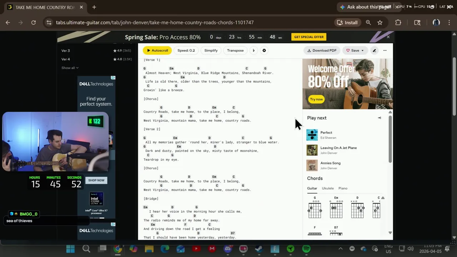Toggle the flat (♭) notation icon
Image resolution: width=457 pixels, height=257 pixels.
253,50
